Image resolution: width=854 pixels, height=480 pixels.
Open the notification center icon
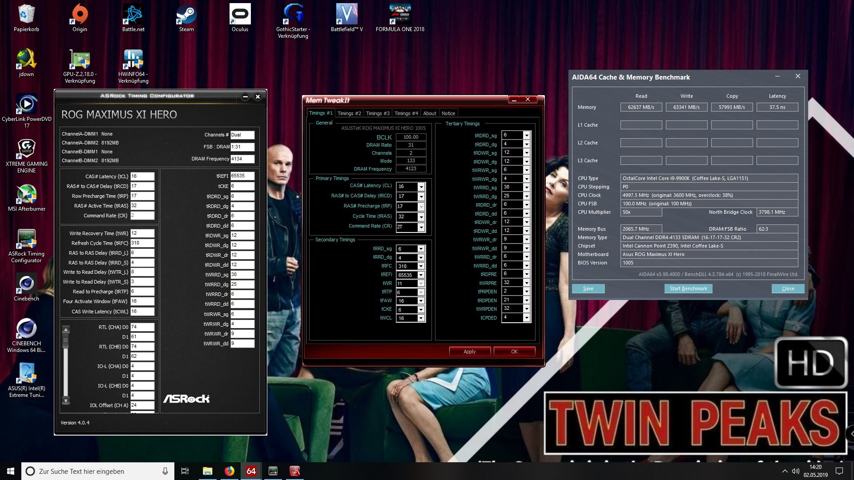point(839,471)
